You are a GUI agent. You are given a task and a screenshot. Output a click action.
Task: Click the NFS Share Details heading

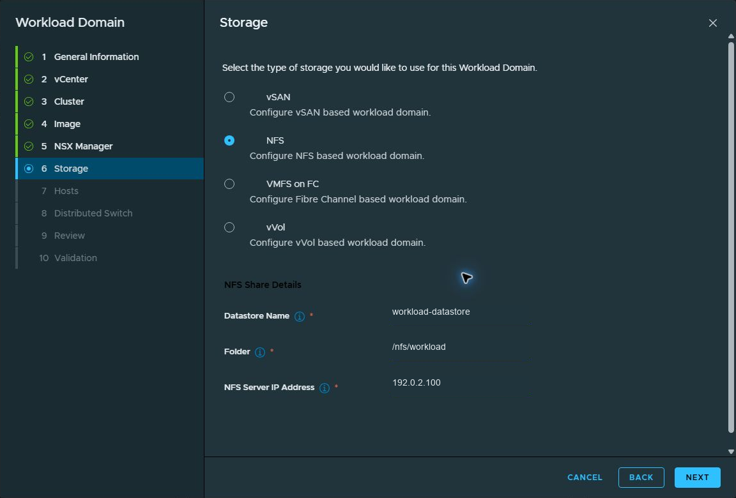[x=263, y=285]
